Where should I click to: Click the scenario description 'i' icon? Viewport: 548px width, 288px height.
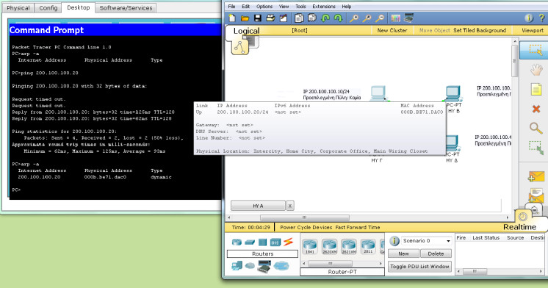coord(394,241)
